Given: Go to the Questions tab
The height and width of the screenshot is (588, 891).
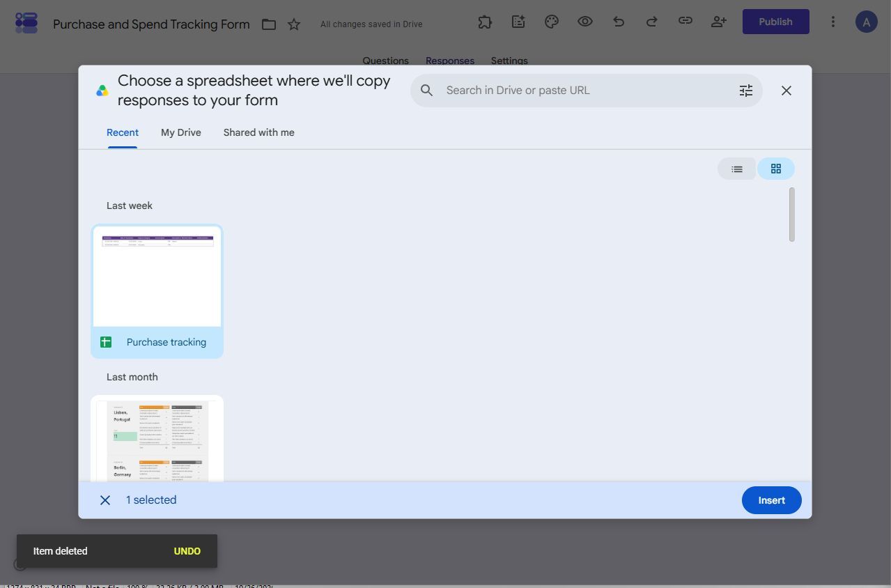Looking at the screenshot, I should [385, 61].
